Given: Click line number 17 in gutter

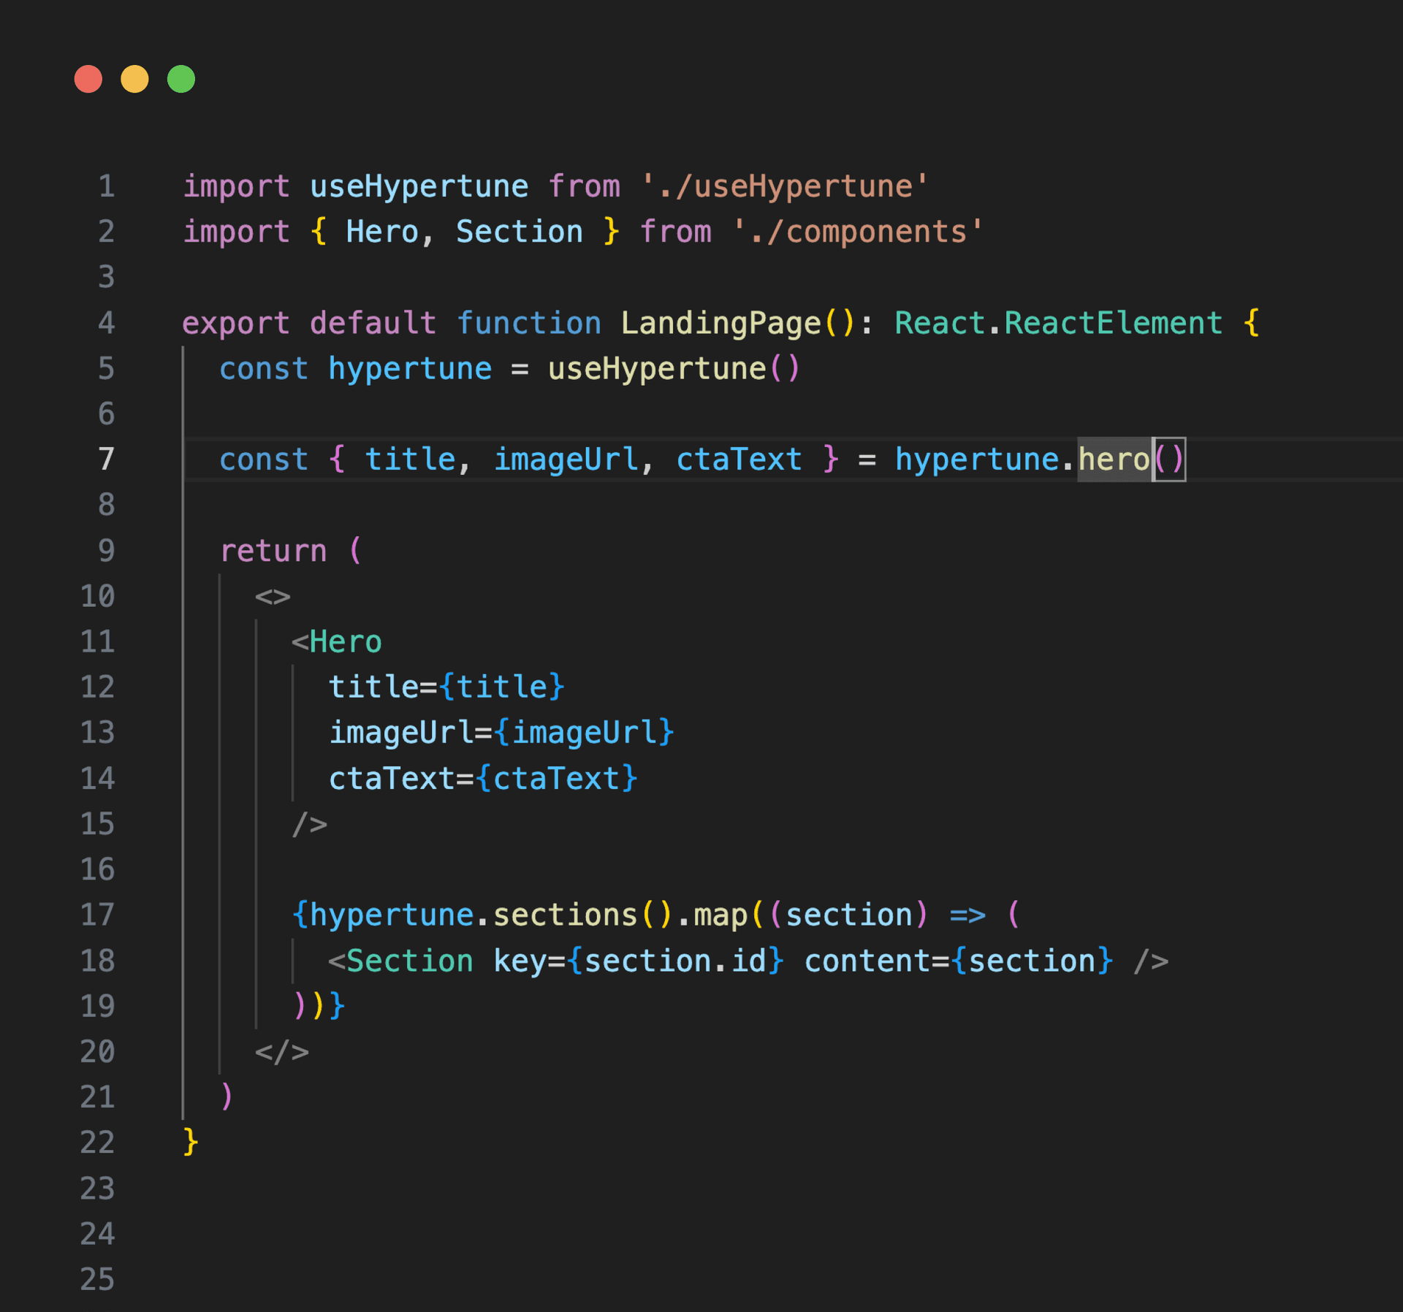Looking at the screenshot, I should pos(97,915).
